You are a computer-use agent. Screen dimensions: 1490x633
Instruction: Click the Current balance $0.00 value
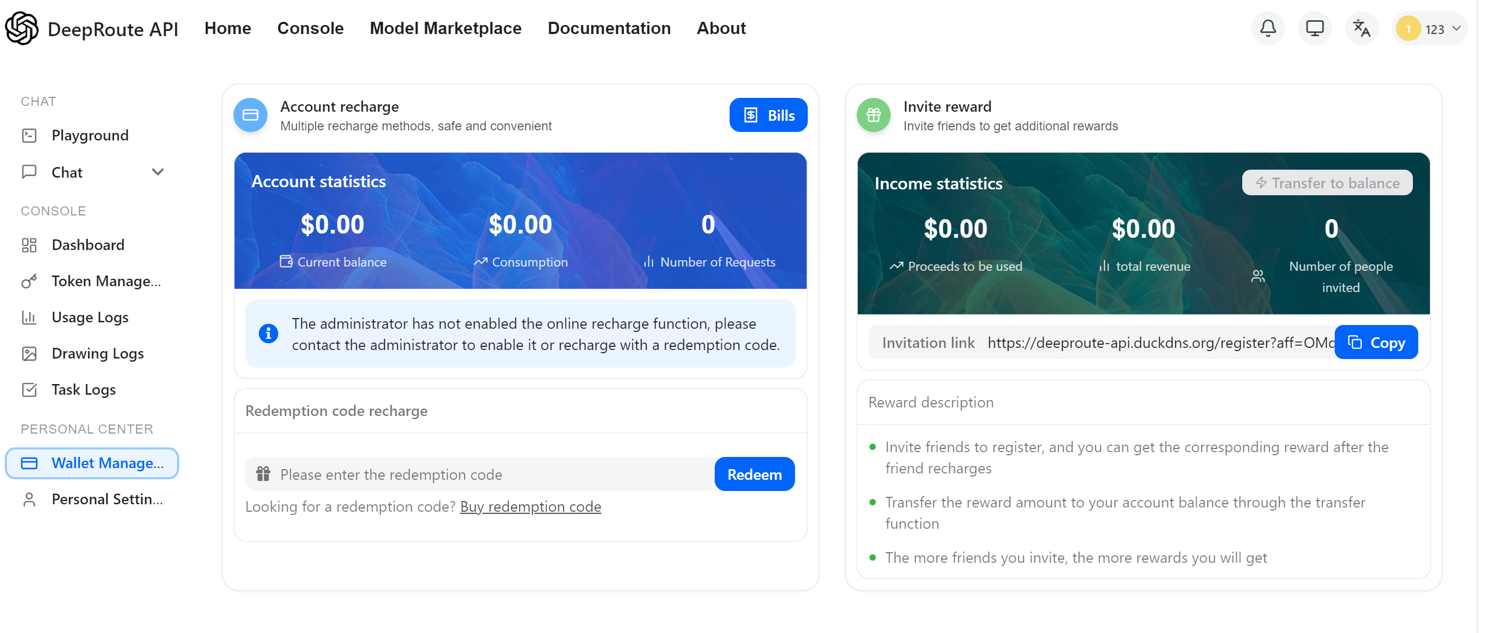(x=332, y=225)
